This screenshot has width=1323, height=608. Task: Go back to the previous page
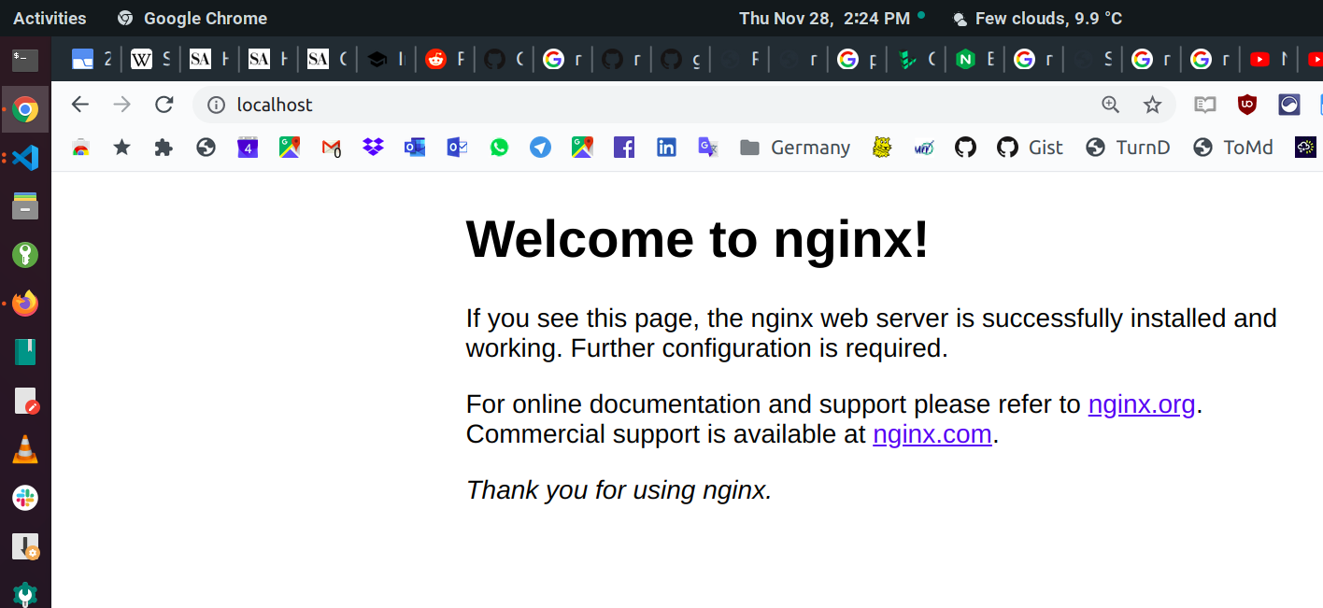(80, 105)
